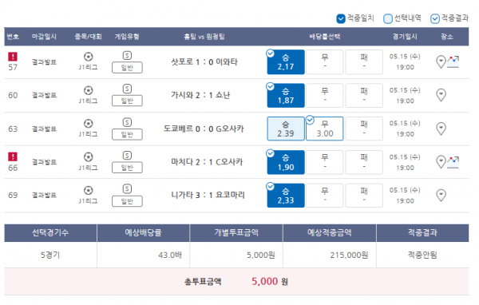Toggle the 적중결과 checkbox
The height and width of the screenshot is (305, 479).
[435, 18]
